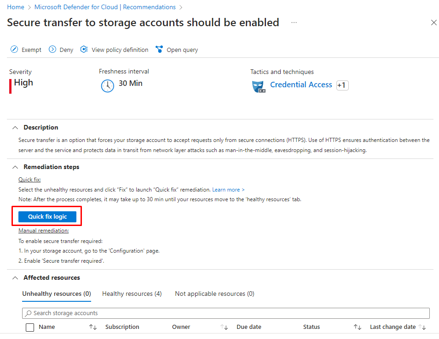The image size is (439, 339).
Task: Collapse the Affected resources section
Action: click(15, 278)
